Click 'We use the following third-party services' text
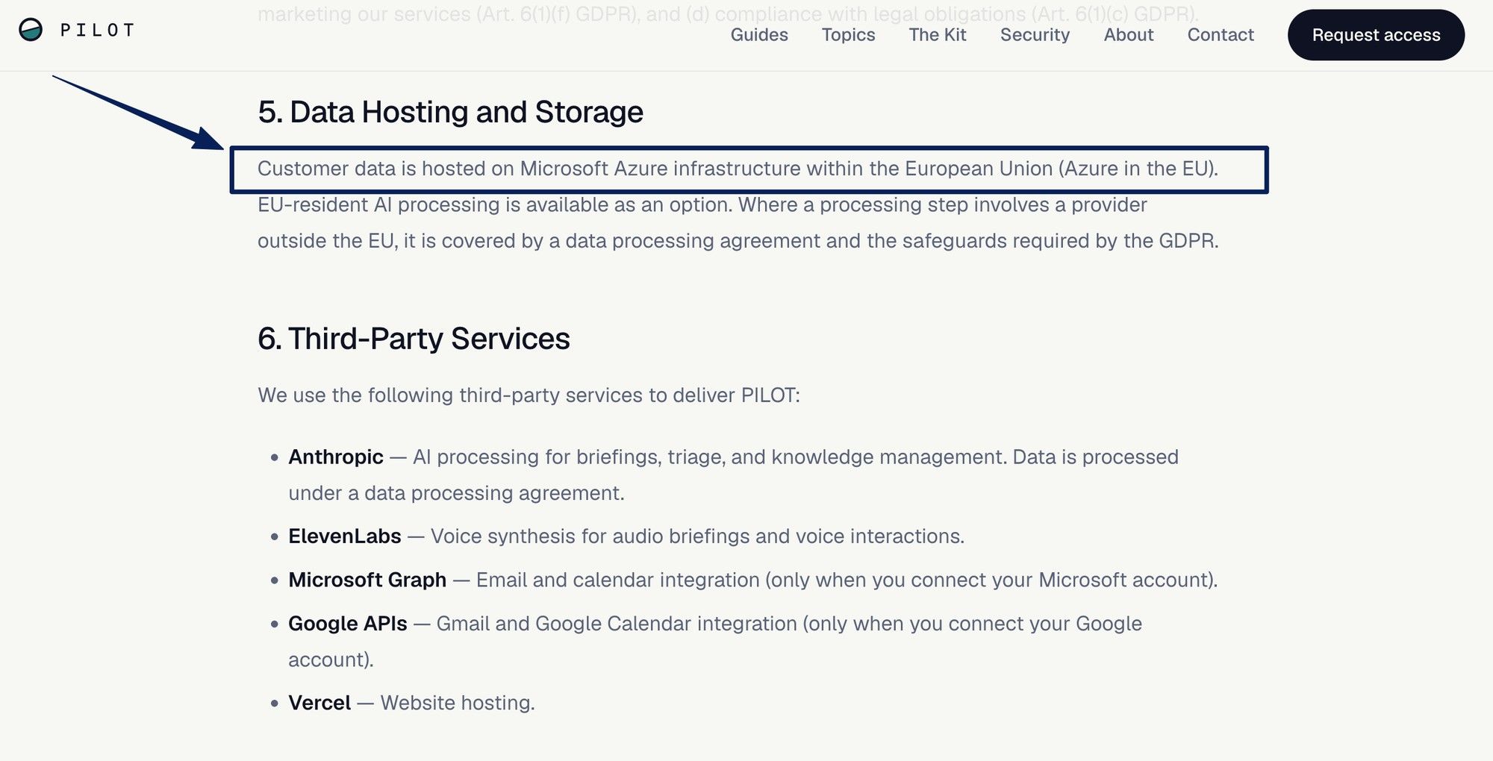 529,395
